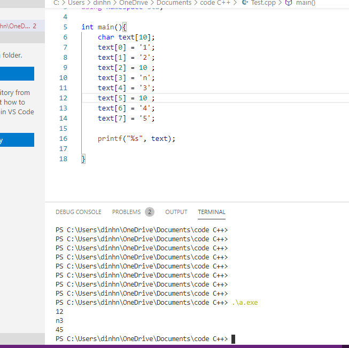Select the code C++ breadcrumb folder
Image resolution: width=349 pixels, height=348 pixels.
[215, 3]
